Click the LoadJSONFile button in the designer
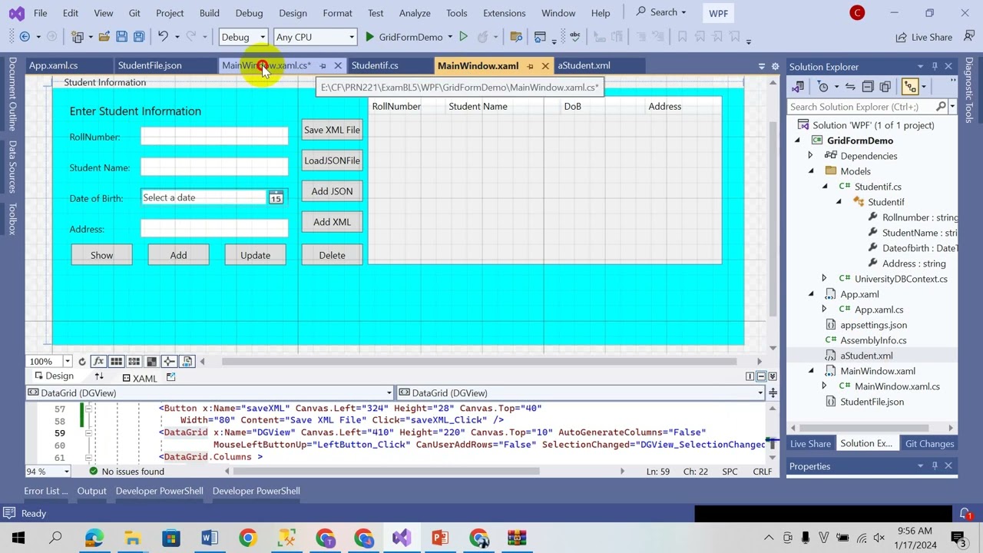983x553 pixels. coord(332,161)
